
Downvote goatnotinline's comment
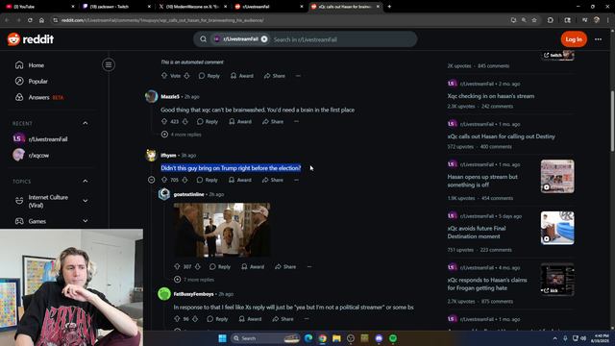(x=198, y=267)
